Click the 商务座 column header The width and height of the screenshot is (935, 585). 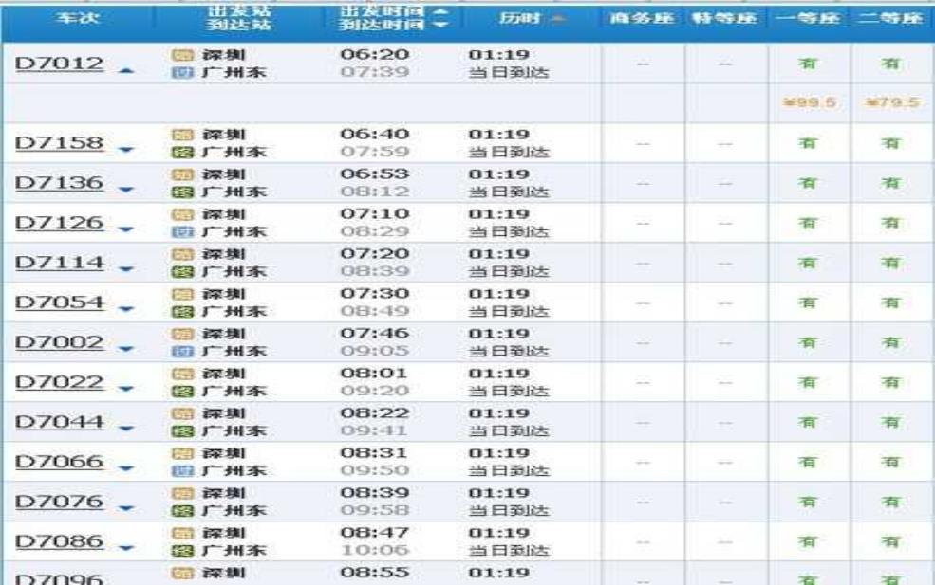642,18
